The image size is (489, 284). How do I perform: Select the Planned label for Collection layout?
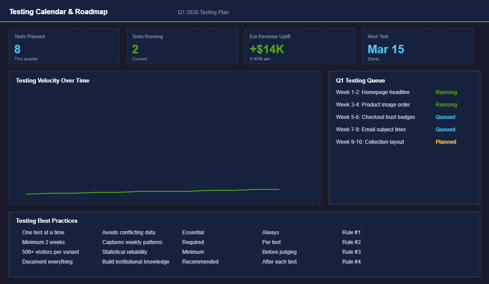point(446,142)
